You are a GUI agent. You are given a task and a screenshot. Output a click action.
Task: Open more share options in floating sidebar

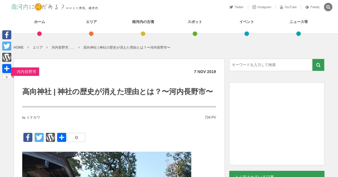7,69
